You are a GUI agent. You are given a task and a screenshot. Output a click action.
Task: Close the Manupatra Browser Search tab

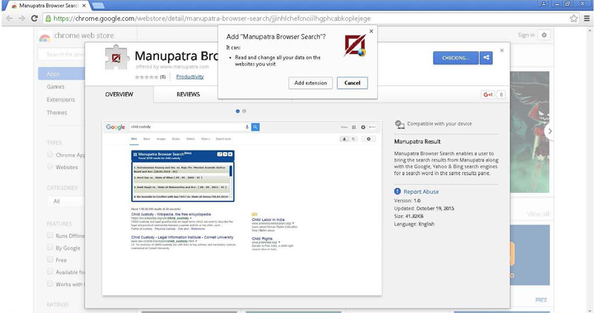(84, 6)
